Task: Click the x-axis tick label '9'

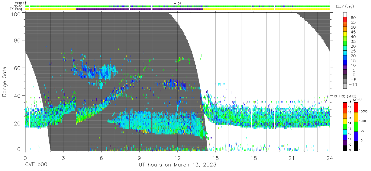Action: (x=139, y=158)
